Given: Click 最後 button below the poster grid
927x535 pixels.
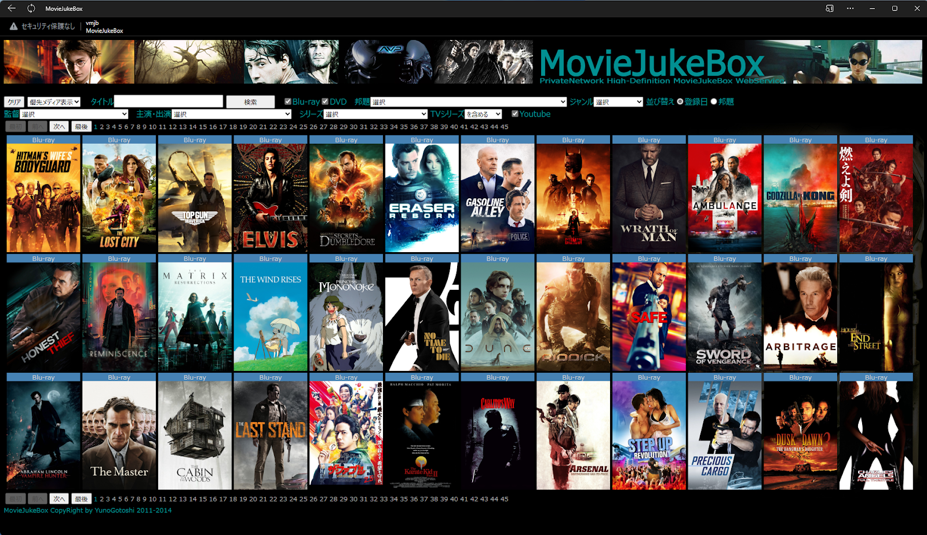Looking at the screenshot, I should [82, 498].
